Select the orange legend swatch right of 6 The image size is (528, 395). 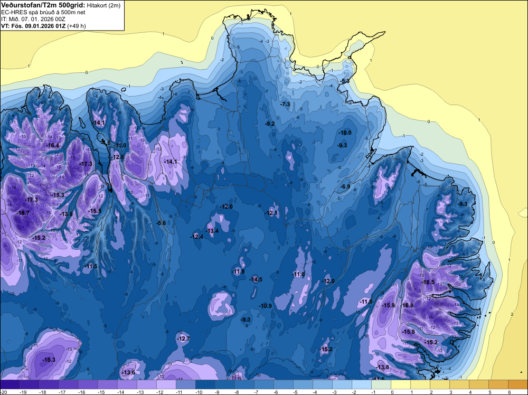(517, 384)
